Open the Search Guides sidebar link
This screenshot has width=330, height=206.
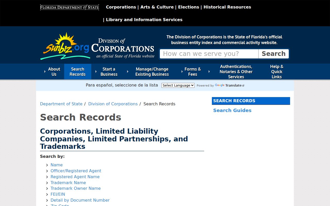coord(232,110)
